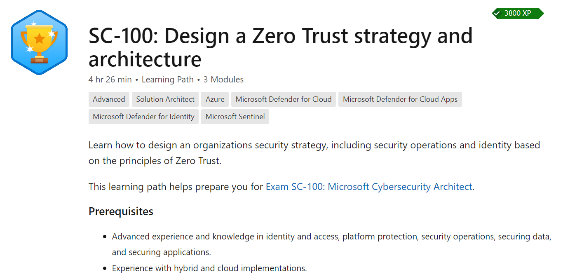563x279 pixels.
Task: Open the Exam SC-100 Cybersecurity Architect link
Action: click(x=368, y=187)
